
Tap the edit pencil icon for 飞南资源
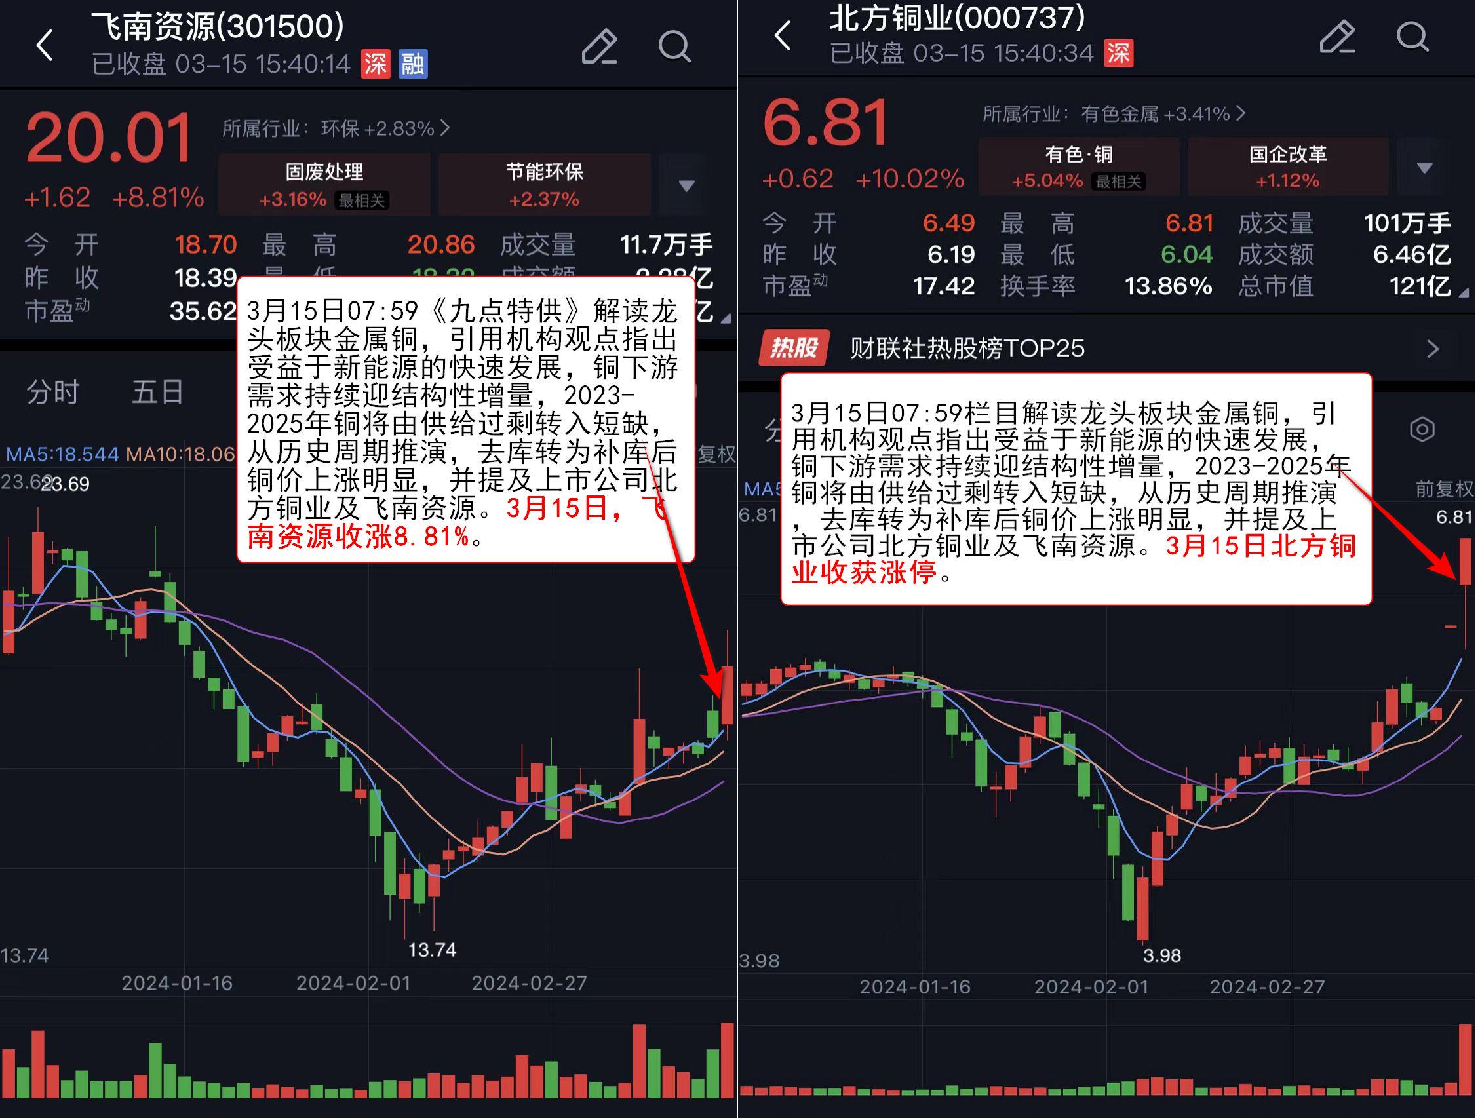click(x=600, y=45)
